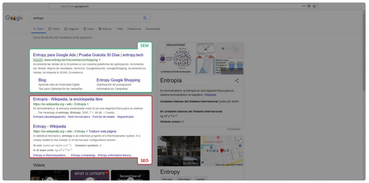Screen dimensions: 369x183
Task: Expand the dropdown arrow beside entropy.tech ad URL
Action: coord(100,60)
